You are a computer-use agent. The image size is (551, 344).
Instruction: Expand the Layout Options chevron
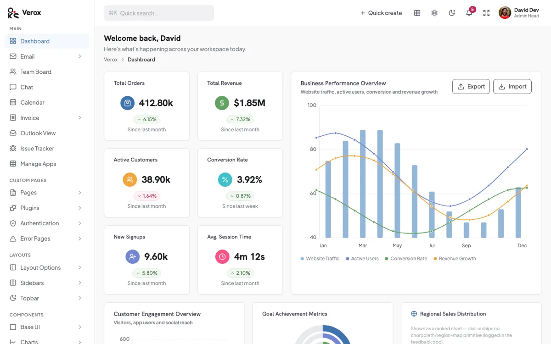(80, 267)
